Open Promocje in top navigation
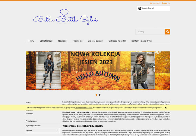This screenshot has height=136, width=196. click(x=77, y=41)
